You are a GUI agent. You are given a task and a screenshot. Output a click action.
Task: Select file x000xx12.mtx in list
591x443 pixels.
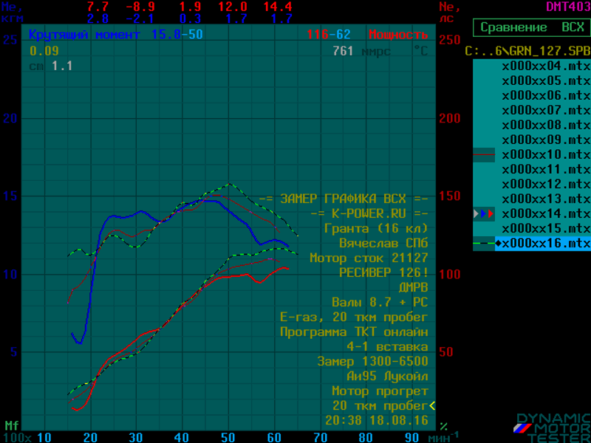[x=546, y=184]
